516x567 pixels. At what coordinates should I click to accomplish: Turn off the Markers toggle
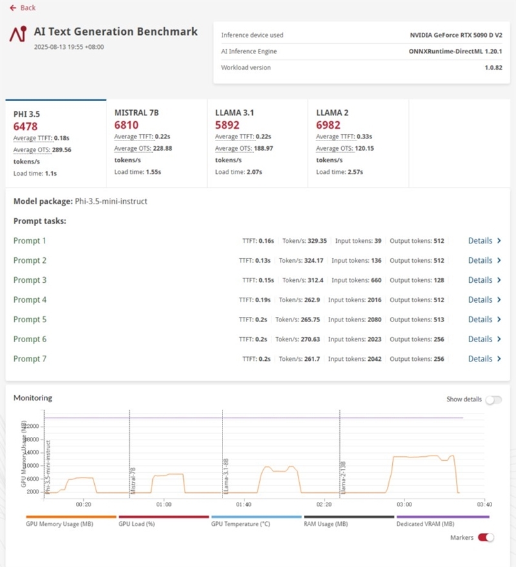[x=486, y=537]
